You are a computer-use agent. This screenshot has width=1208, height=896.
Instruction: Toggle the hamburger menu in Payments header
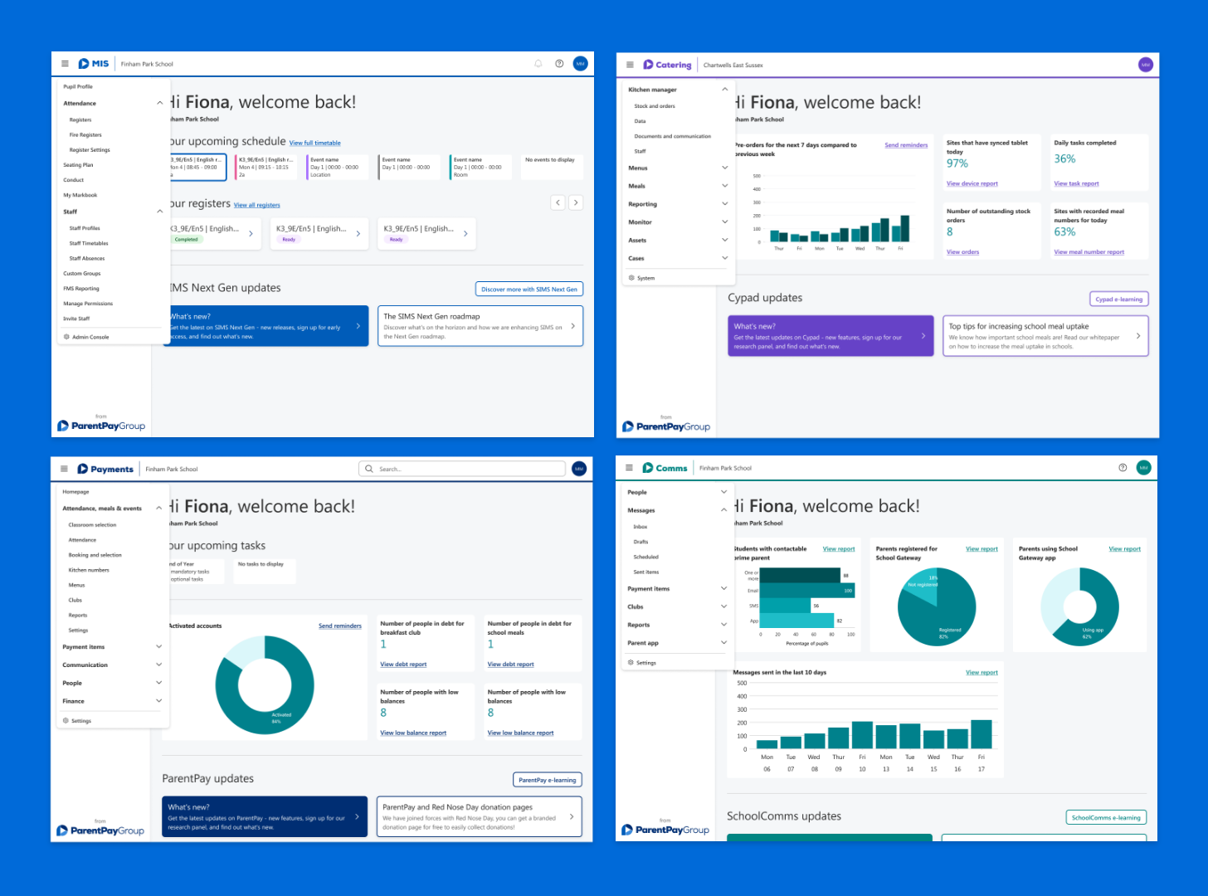coord(64,469)
